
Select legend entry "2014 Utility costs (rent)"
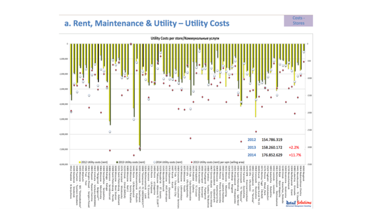168,162
